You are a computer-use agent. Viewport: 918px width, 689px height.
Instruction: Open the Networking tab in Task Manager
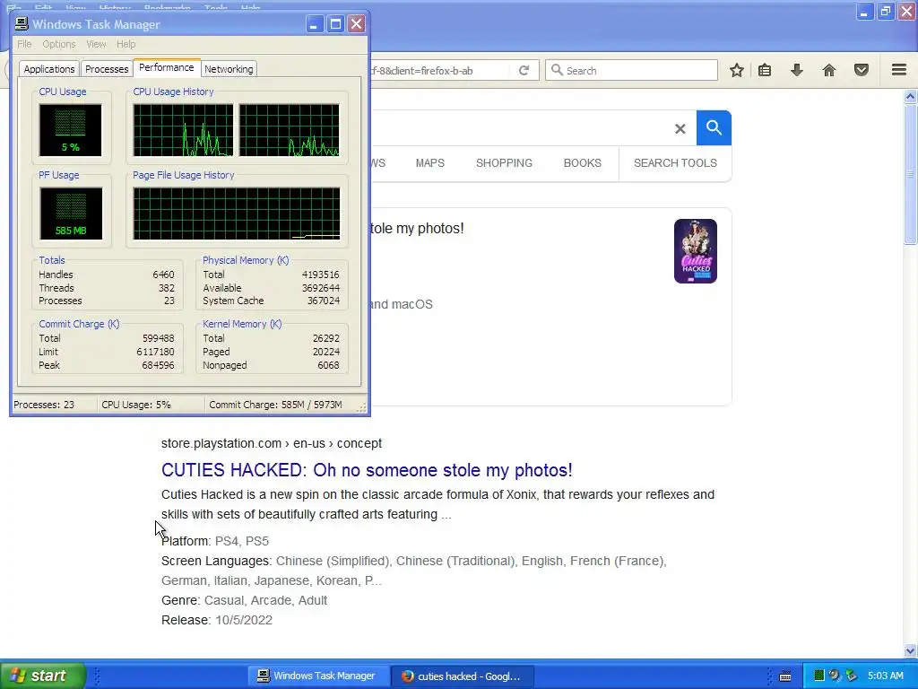[229, 69]
